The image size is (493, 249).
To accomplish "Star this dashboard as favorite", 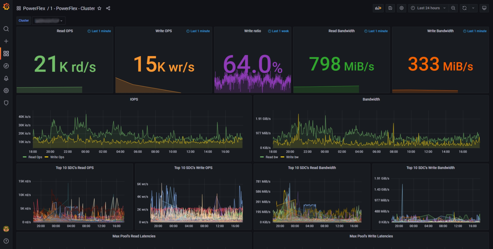I will click(x=99, y=8).
